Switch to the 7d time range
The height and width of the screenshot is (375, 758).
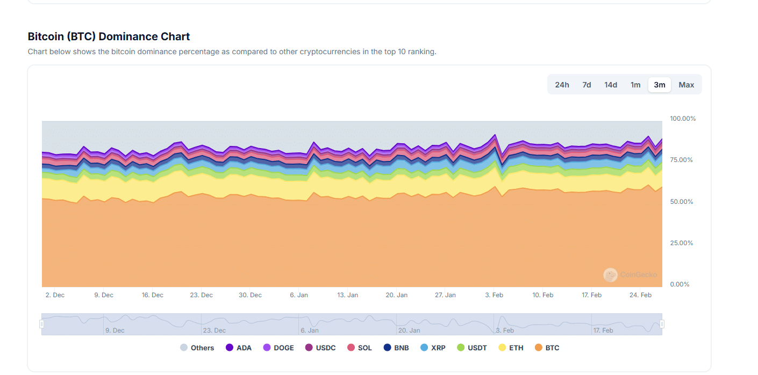tap(587, 85)
